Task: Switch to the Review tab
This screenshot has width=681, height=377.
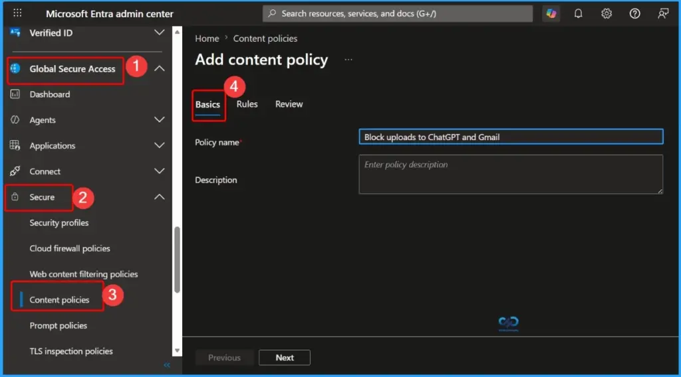Action: point(289,104)
